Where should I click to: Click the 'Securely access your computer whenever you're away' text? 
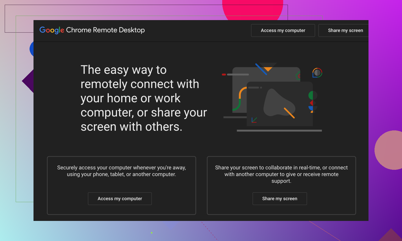[121, 171]
